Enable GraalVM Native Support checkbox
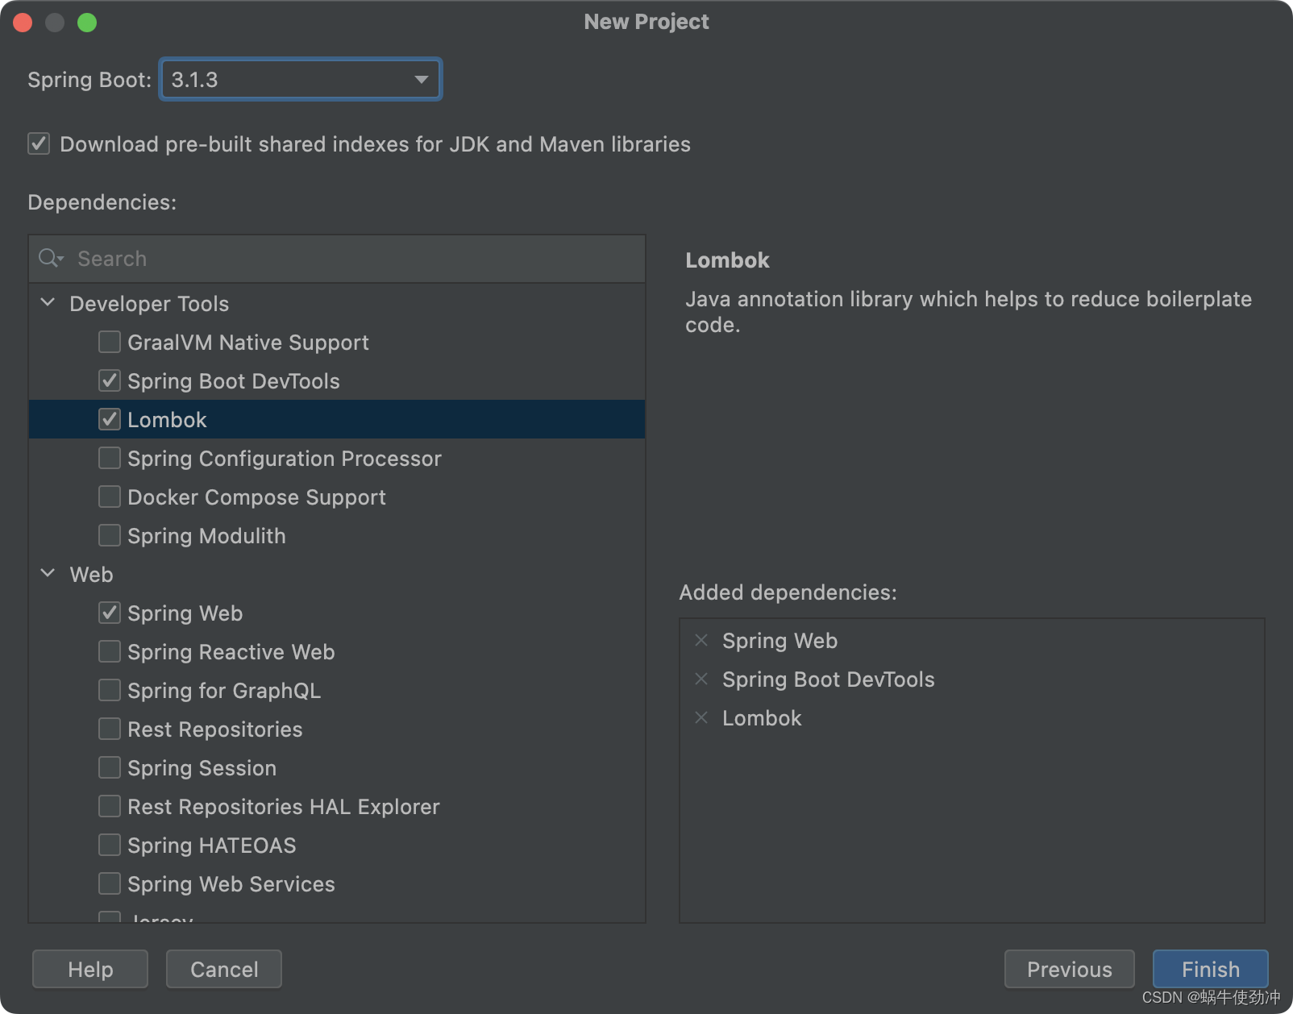 click(x=110, y=343)
